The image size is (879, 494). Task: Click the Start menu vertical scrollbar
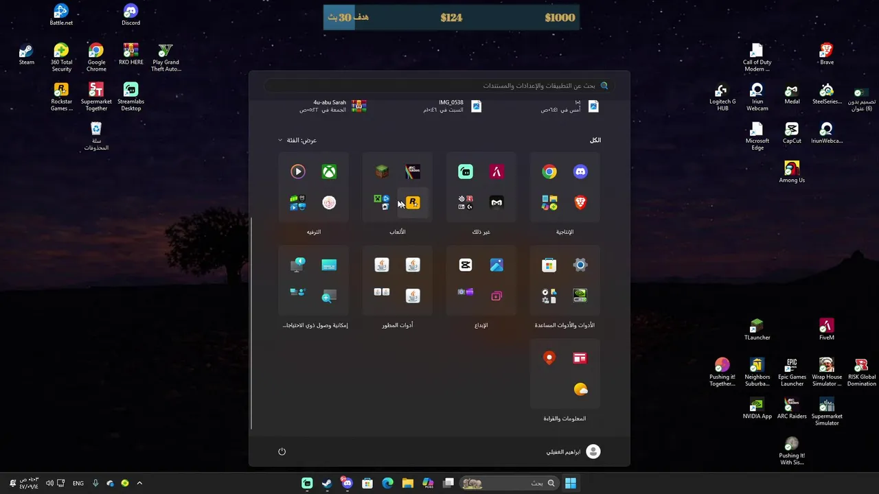pos(252,323)
